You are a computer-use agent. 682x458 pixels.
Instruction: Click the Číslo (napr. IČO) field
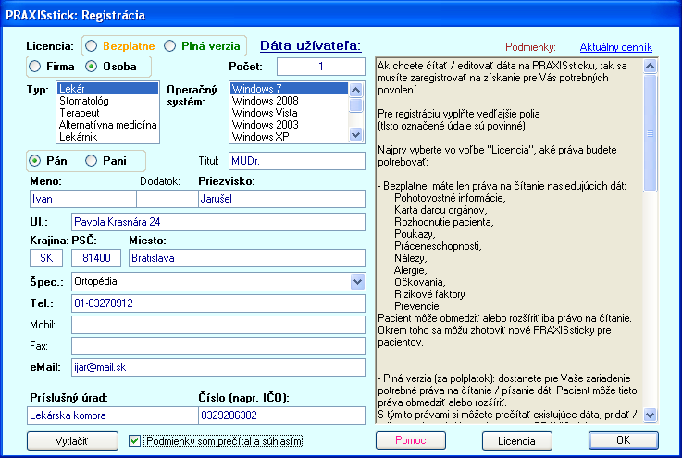(282, 415)
